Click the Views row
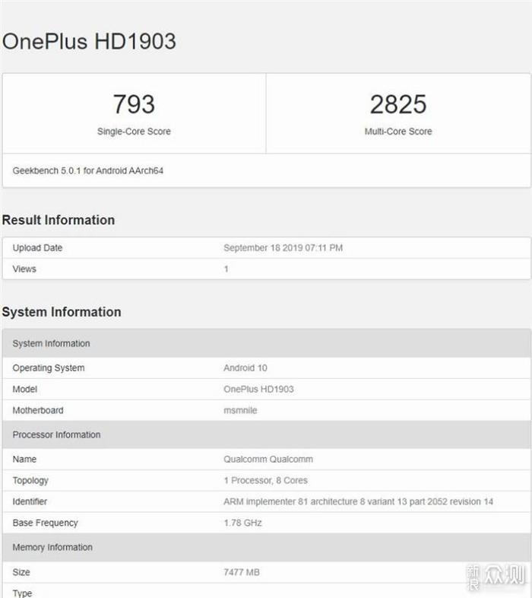The width and height of the screenshot is (532, 598). (x=267, y=269)
